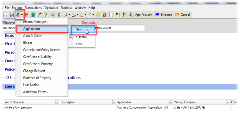The width and height of the screenshot is (240, 115).
Task: Click the house icon in toolbar
Action: click(27, 15)
